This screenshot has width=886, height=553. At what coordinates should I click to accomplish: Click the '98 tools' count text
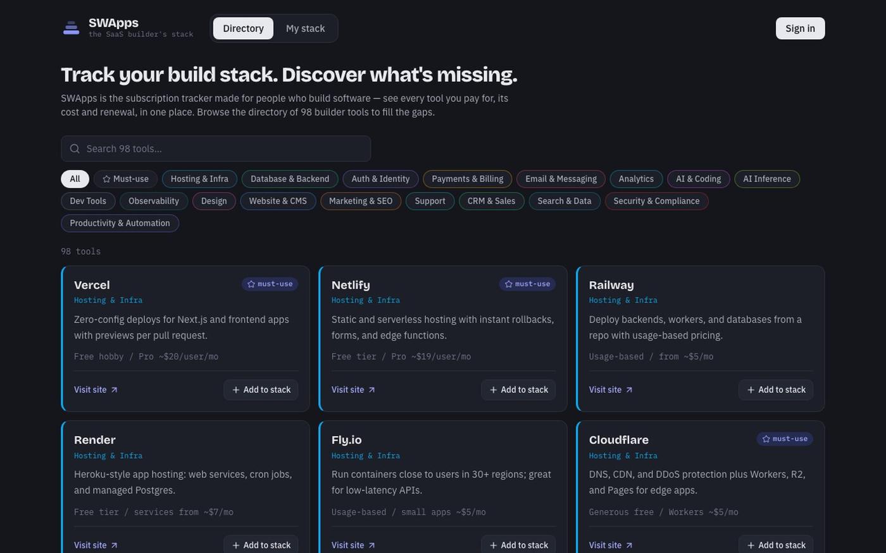(x=80, y=252)
